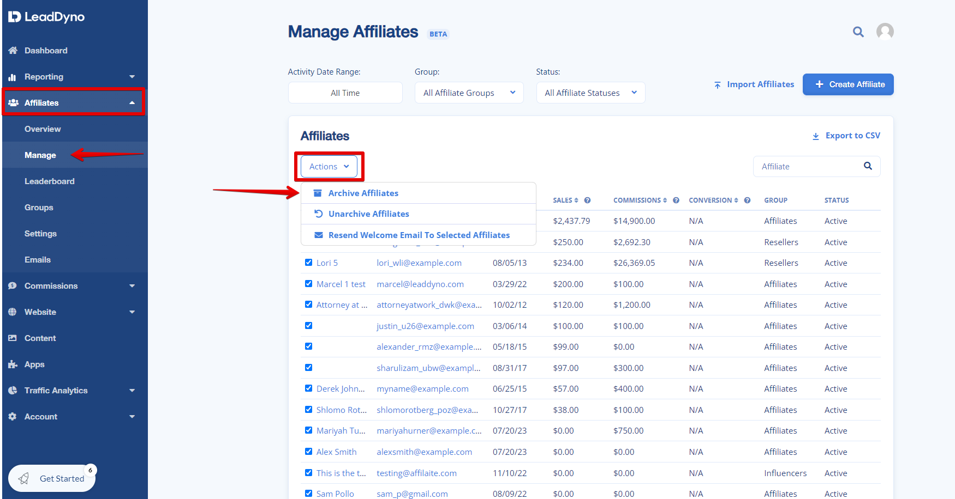Sort by the CONVERSION column arrows

pos(736,200)
